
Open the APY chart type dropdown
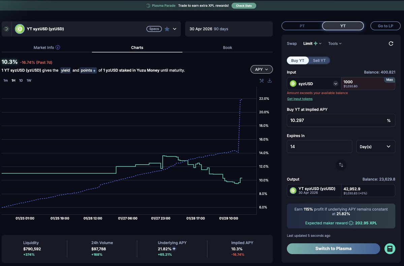(x=261, y=70)
